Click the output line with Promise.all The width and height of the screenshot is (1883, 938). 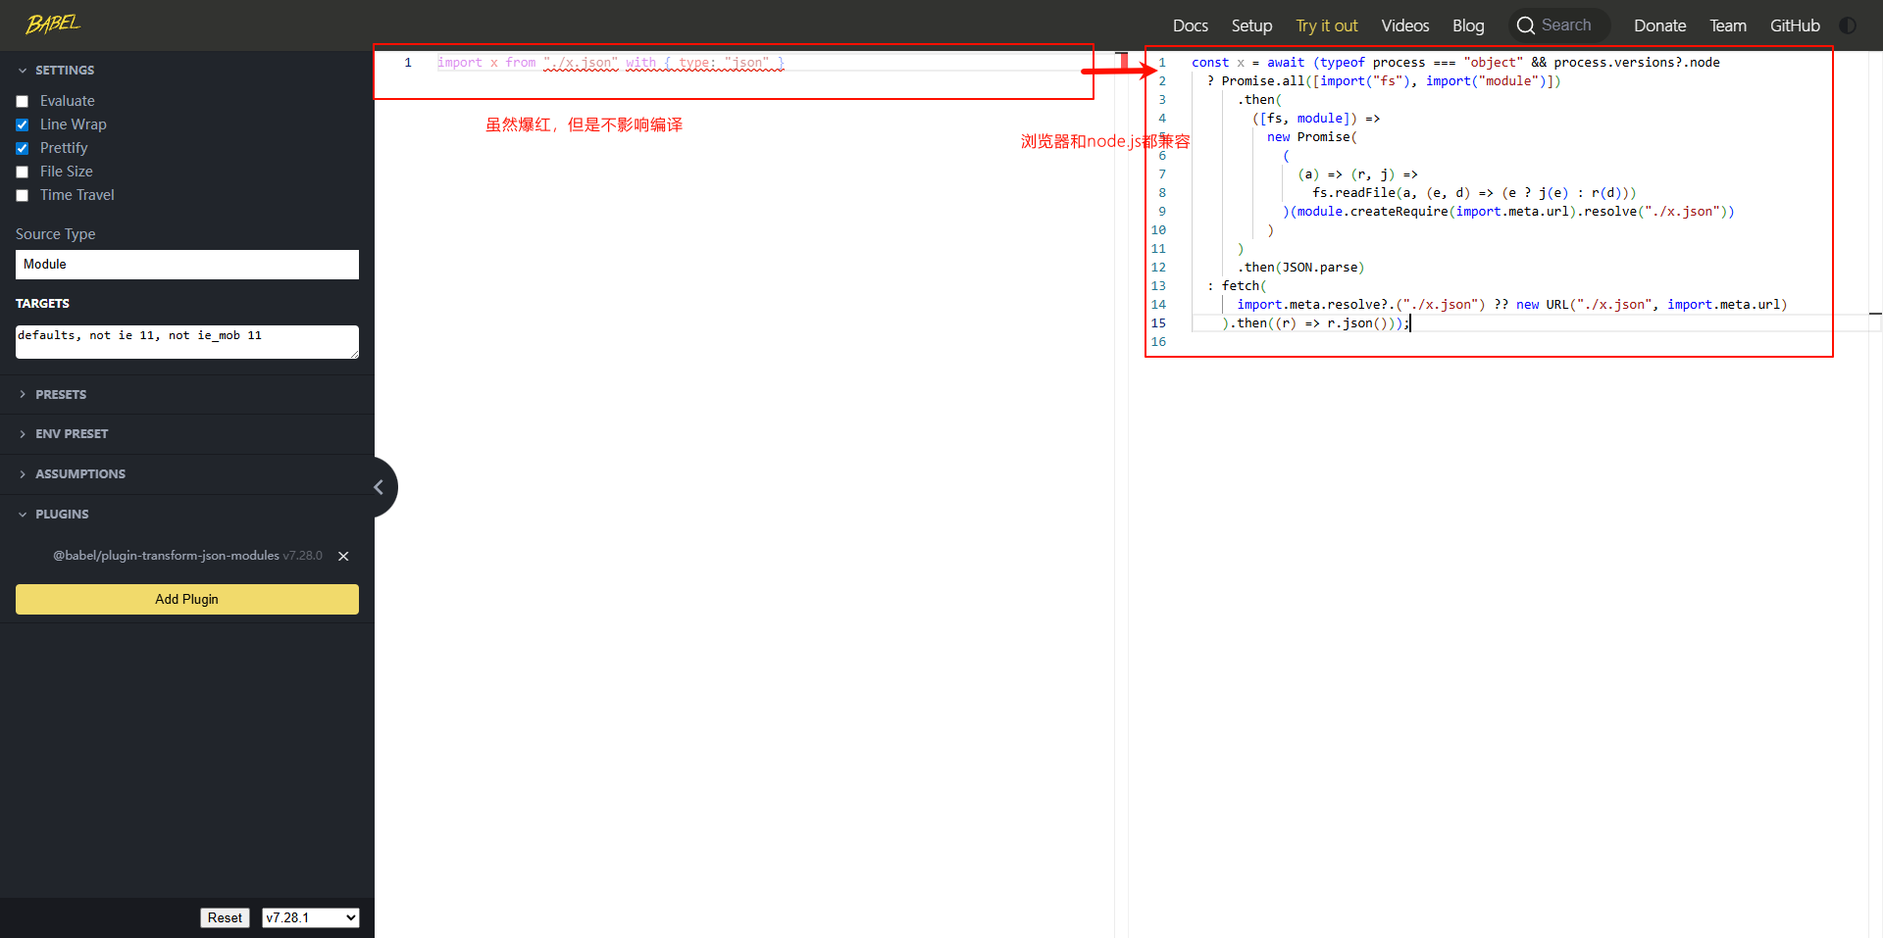point(1384,81)
